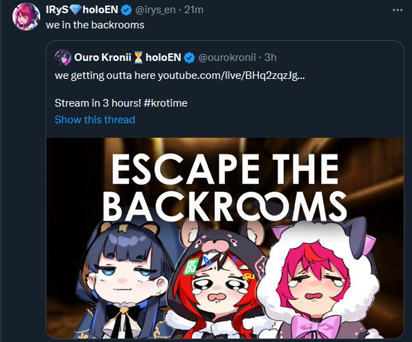Click IRyS's blue verified badge
The image size is (412, 342).
coord(126,10)
